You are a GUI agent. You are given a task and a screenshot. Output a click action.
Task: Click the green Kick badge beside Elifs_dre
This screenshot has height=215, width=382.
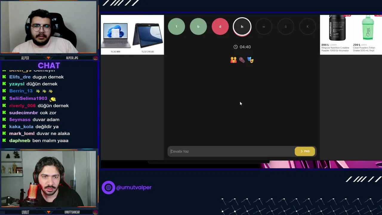(4, 77)
